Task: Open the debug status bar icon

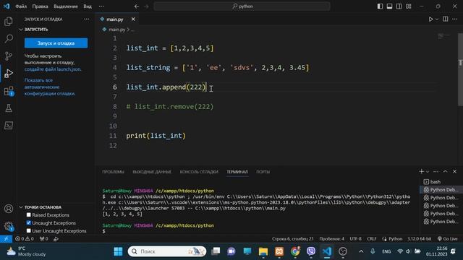Action: pos(56,239)
